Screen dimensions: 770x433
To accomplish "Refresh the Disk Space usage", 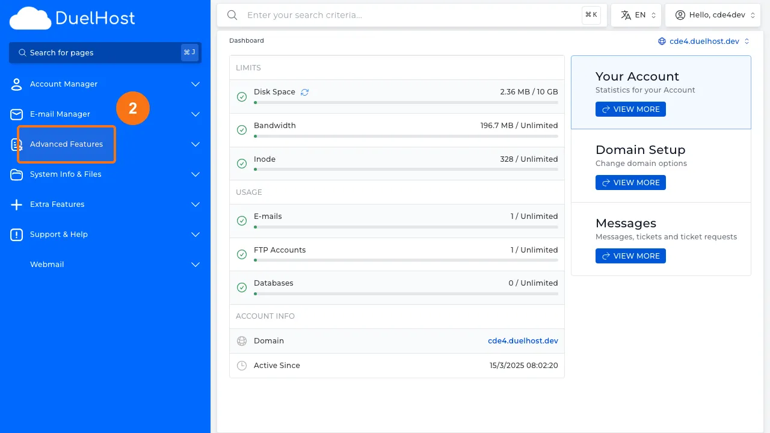I will click(x=304, y=91).
